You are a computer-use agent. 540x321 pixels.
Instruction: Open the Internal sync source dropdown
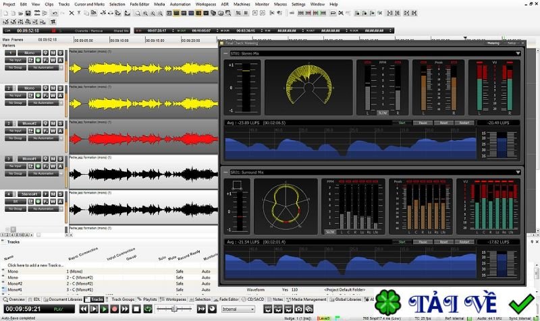pyautogui.click(x=238, y=310)
